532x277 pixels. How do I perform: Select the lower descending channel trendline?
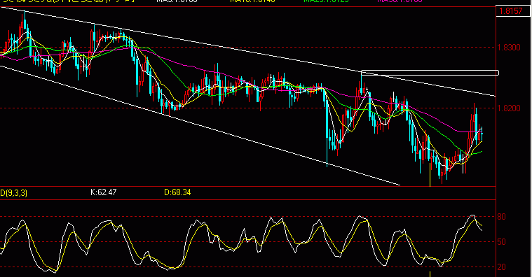pos(200,125)
